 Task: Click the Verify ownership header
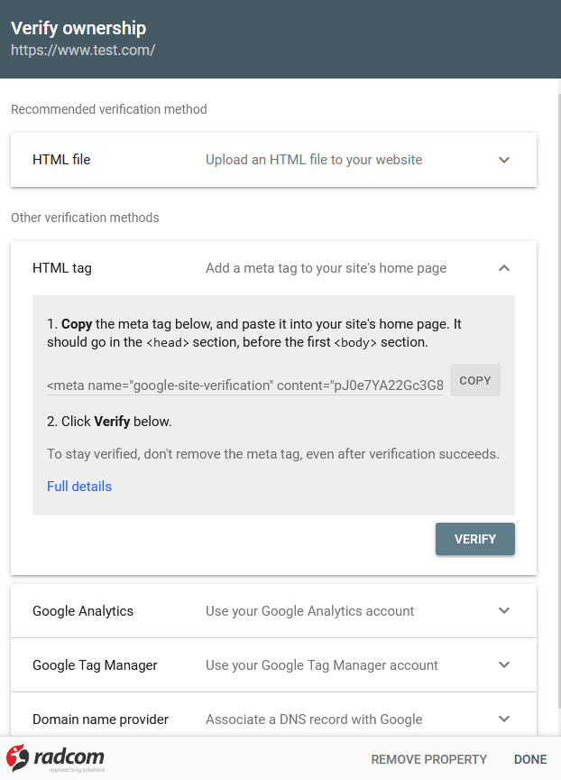78,28
